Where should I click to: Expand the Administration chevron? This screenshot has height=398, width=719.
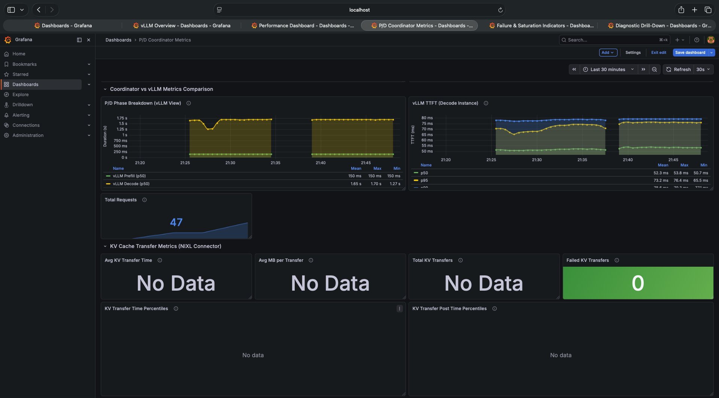click(89, 135)
